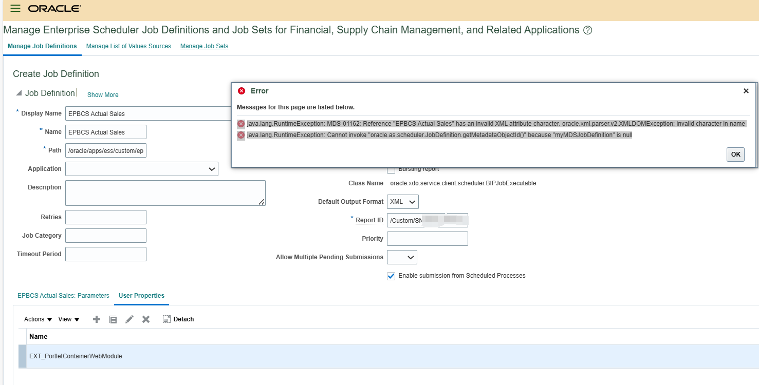The image size is (759, 385).
Task: Open the hamburger navigation menu
Action: 15,8
